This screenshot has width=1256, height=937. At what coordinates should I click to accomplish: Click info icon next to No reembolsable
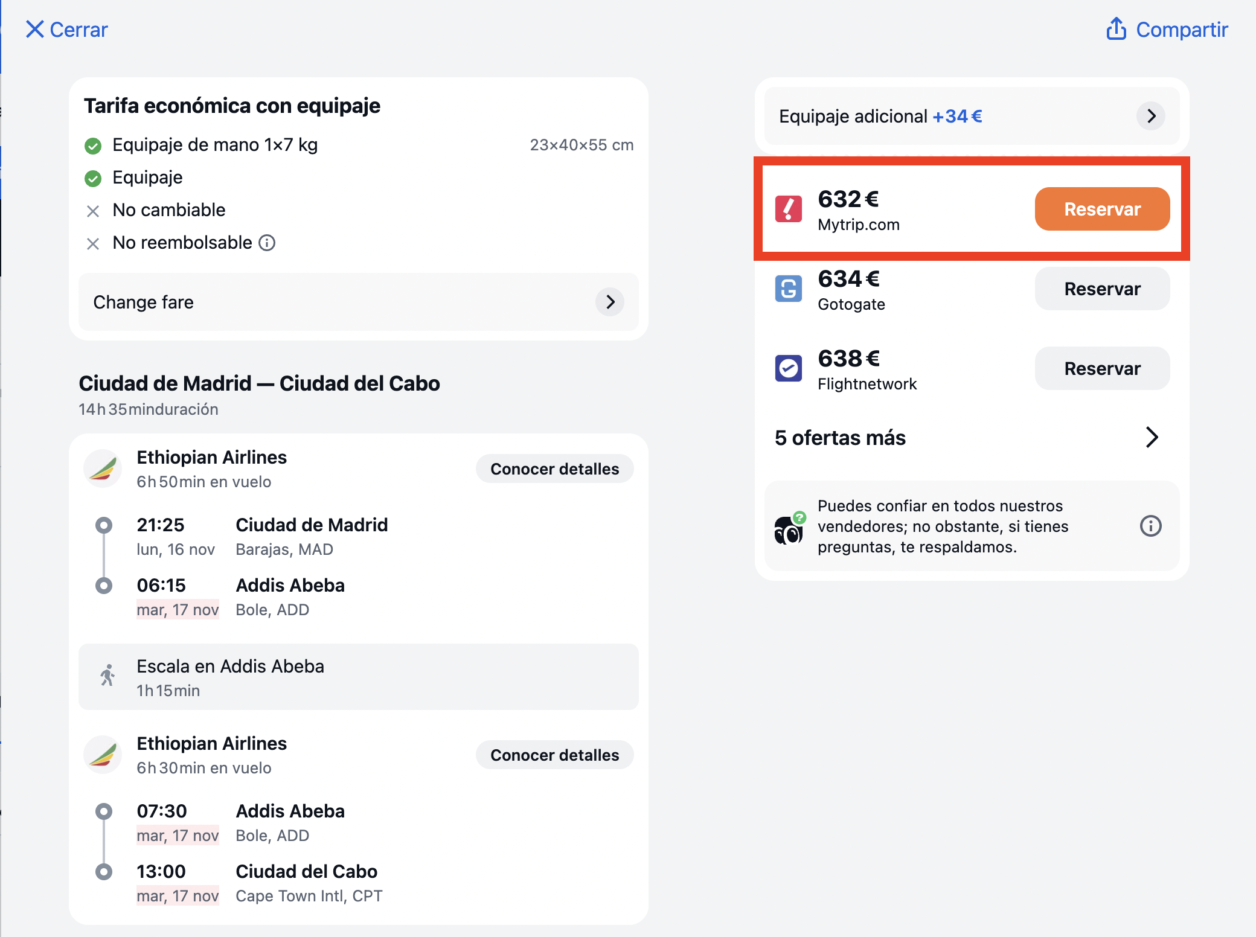(267, 243)
